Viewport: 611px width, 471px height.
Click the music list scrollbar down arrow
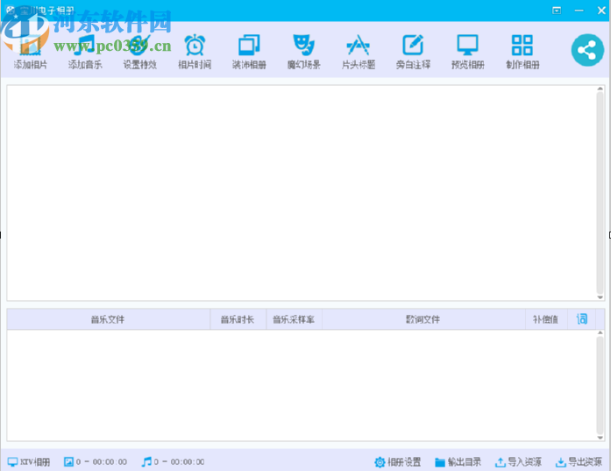click(x=600, y=438)
